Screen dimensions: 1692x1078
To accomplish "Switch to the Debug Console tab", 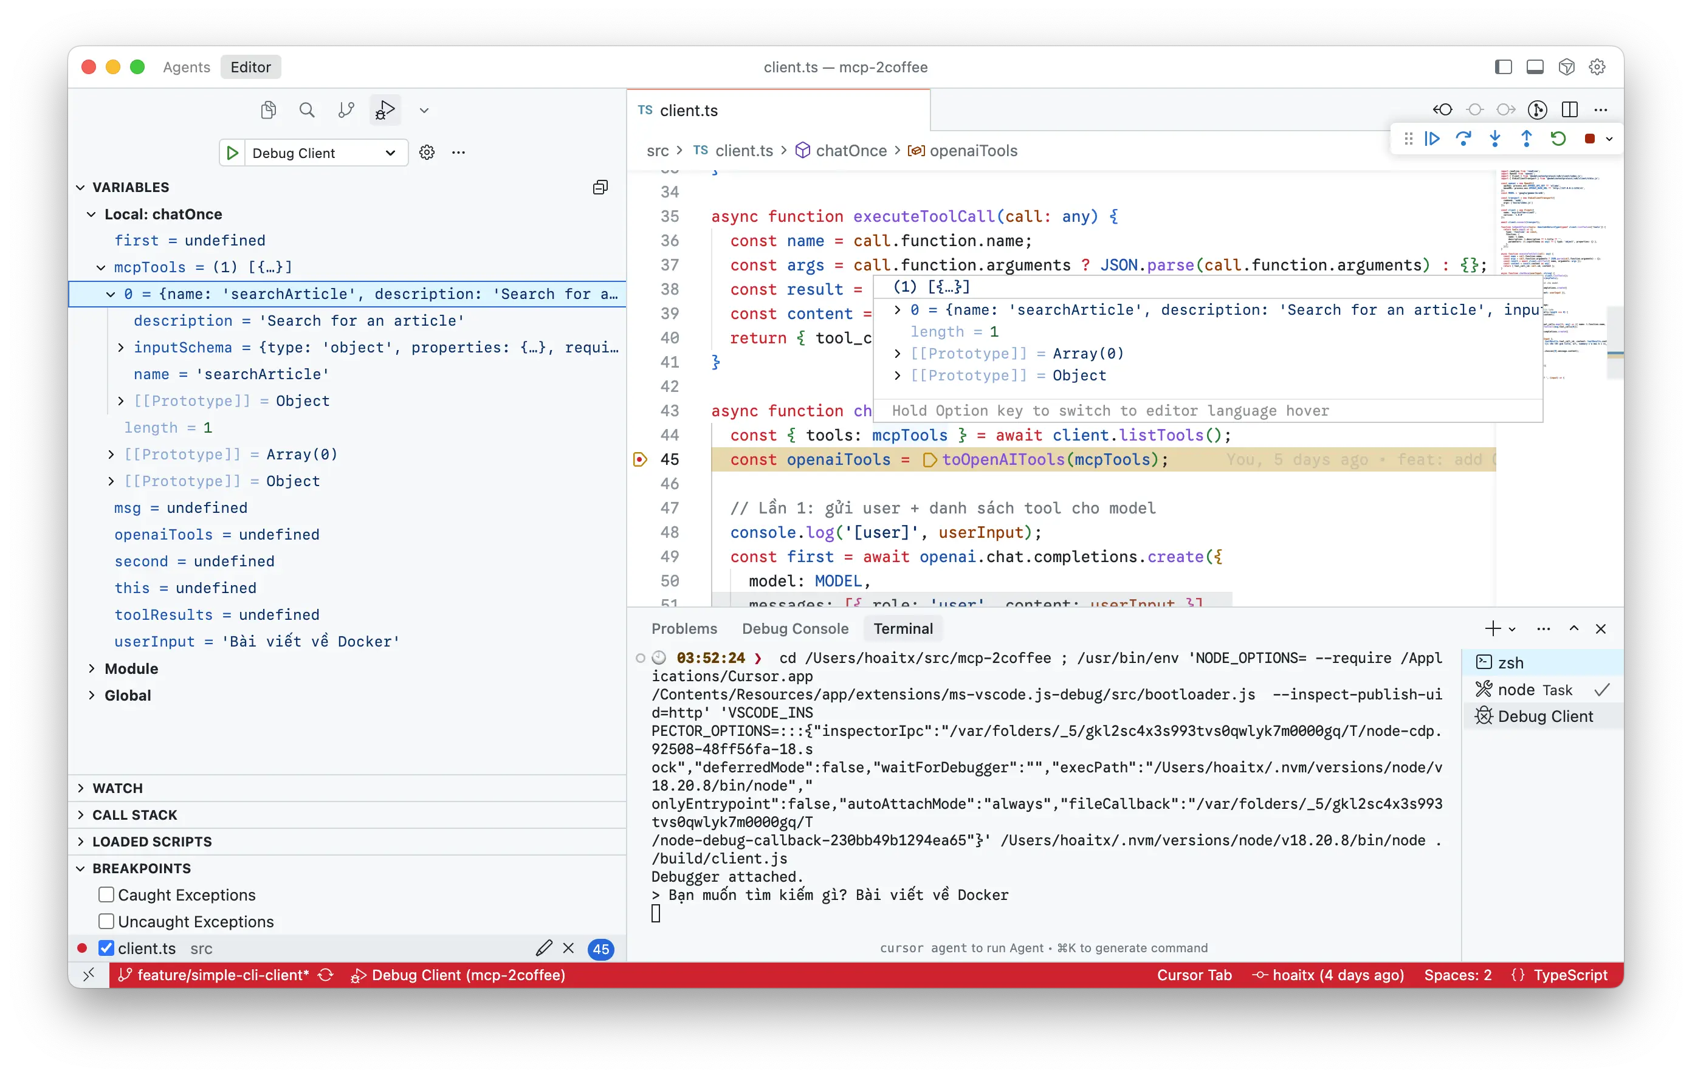I will click(795, 628).
